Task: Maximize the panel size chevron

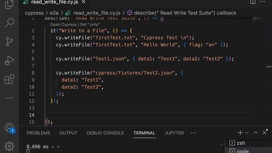Action: point(256,133)
